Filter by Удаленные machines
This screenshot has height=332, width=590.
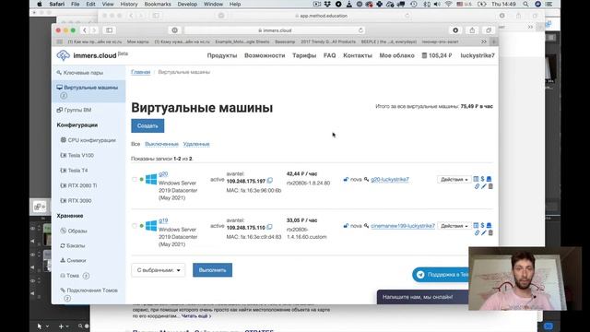pos(196,144)
